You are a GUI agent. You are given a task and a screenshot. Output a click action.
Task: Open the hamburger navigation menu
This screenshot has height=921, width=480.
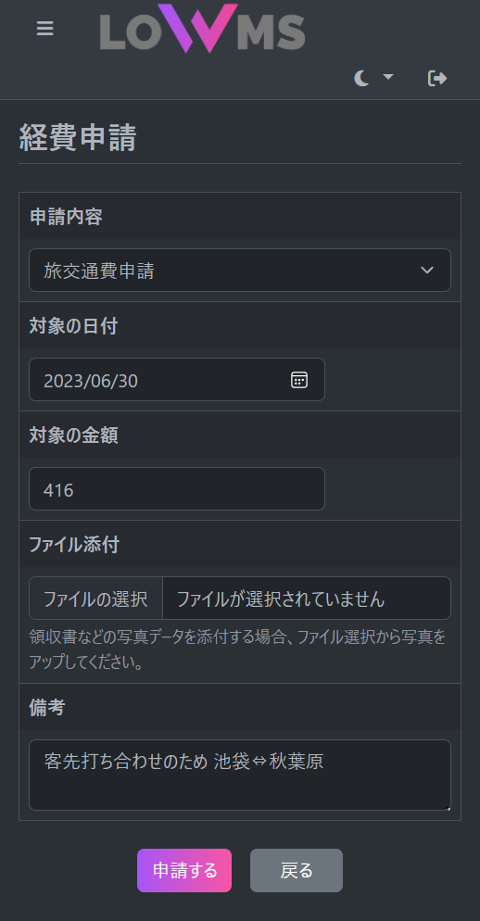45,28
